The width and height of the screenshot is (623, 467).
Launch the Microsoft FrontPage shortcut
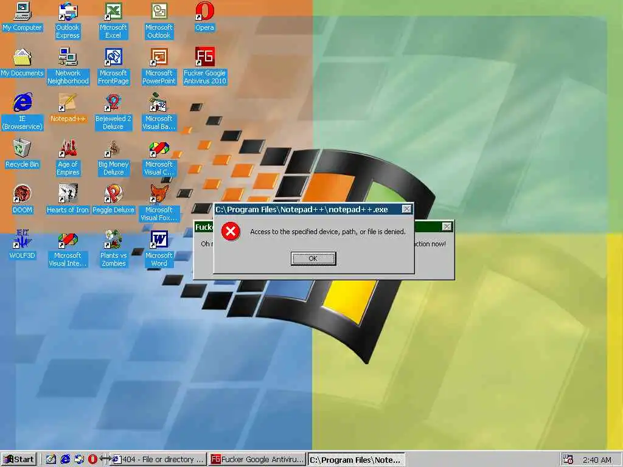113,66
